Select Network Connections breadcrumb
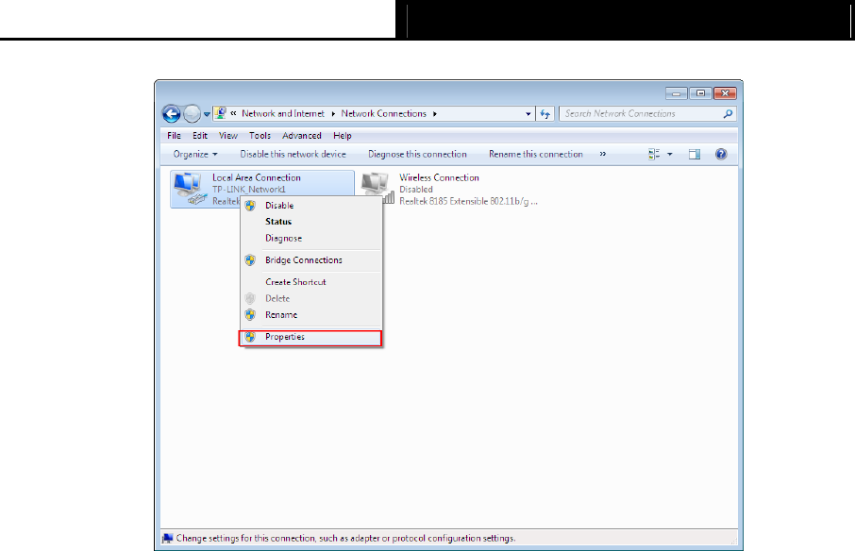Viewport: 855px width, 551px height. click(x=383, y=113)
